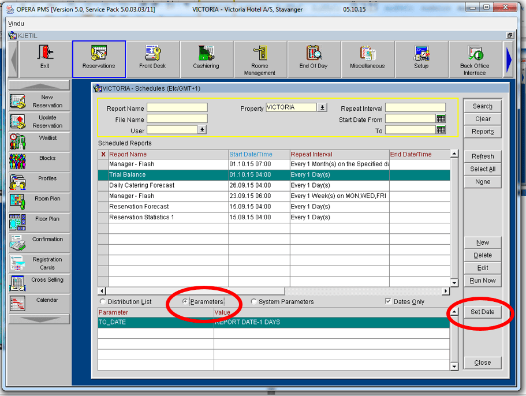The image size is (526, 396).
Task: Open calendar picker for Start Date From
Action: 441,119
